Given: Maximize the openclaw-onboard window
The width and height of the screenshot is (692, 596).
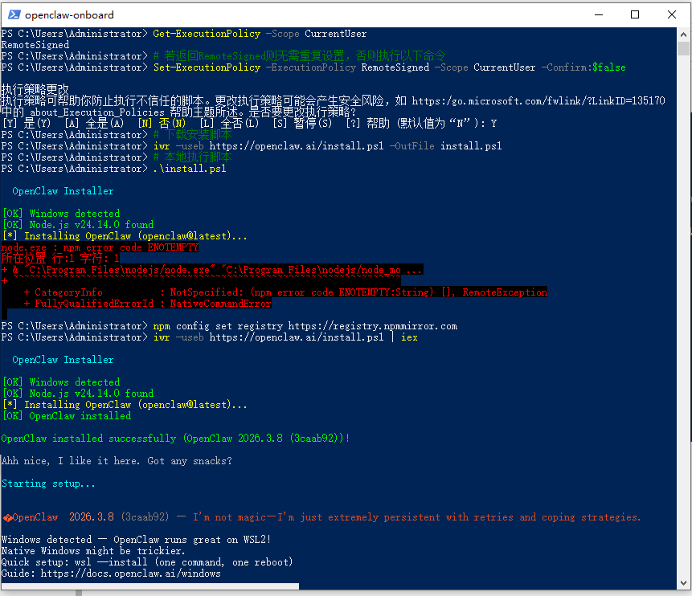Looking at the screenshot, I should 635,14.
